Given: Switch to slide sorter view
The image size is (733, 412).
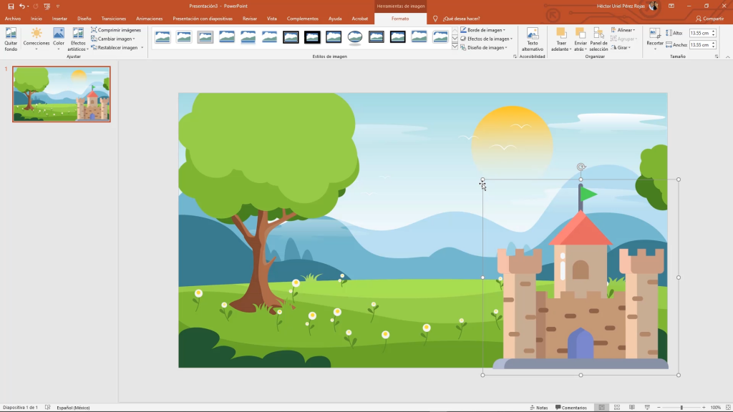Looking at the screenshot, I should (618, 407).
